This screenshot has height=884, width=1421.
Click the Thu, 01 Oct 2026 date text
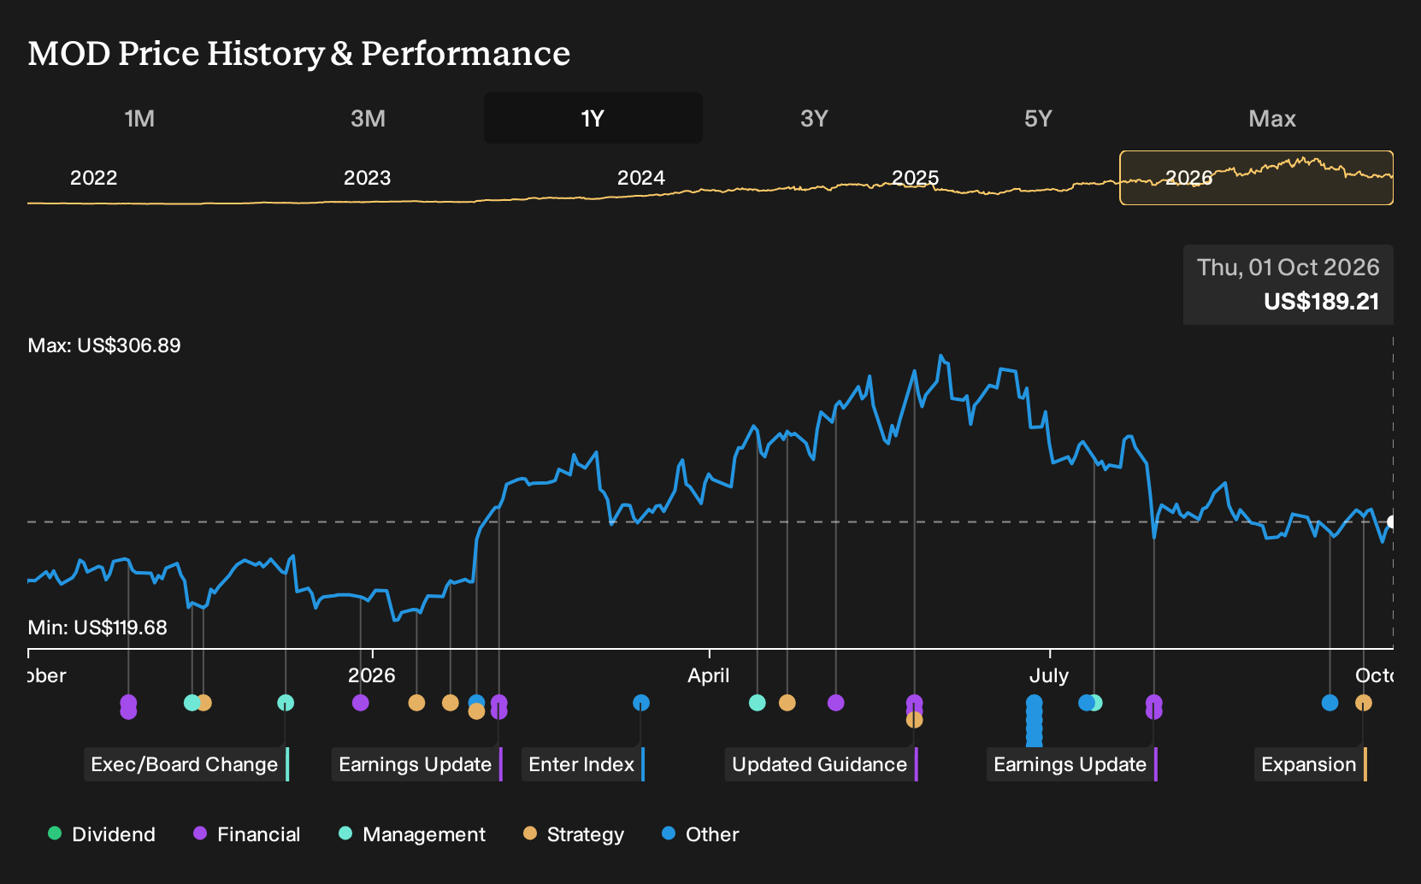1288,268
